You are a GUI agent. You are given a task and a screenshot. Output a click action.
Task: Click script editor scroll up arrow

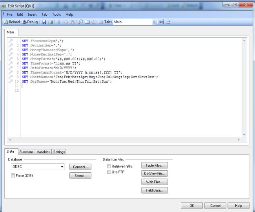click(244, 41)
